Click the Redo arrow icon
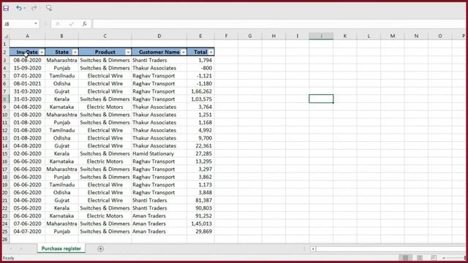Screen dimensions: 468x263 coord(34,8)
